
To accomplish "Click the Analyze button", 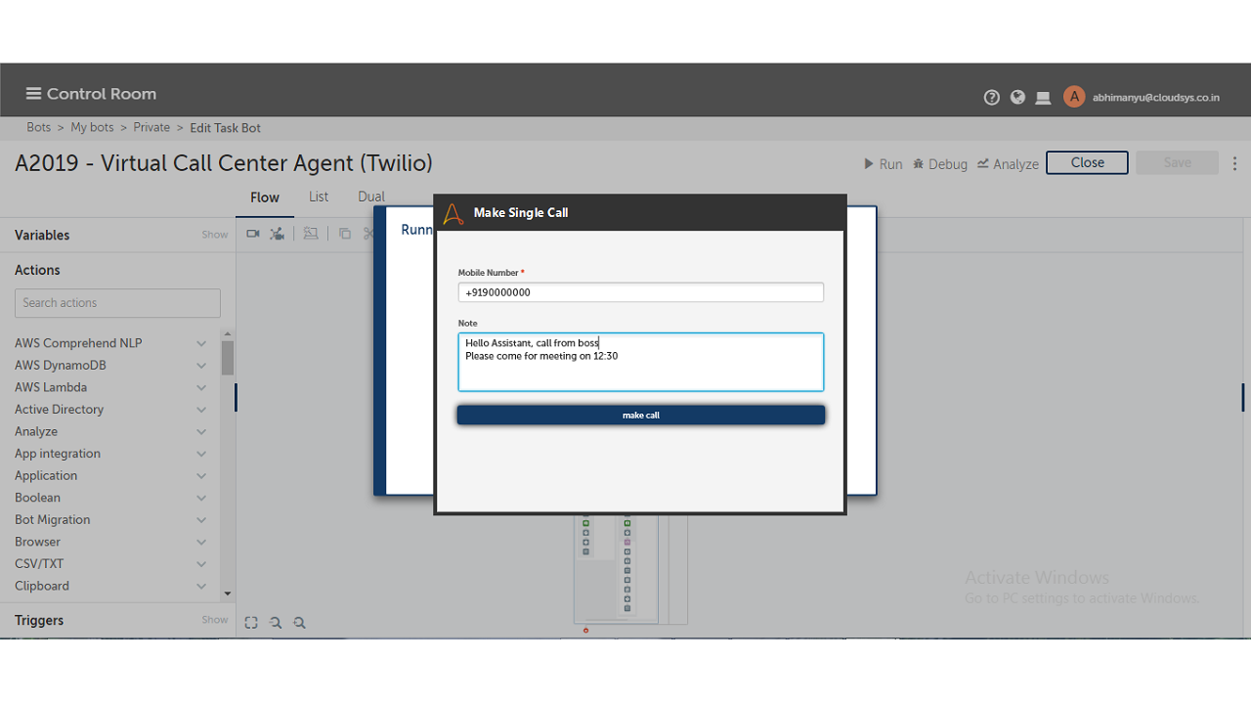I will [1008, 164].
